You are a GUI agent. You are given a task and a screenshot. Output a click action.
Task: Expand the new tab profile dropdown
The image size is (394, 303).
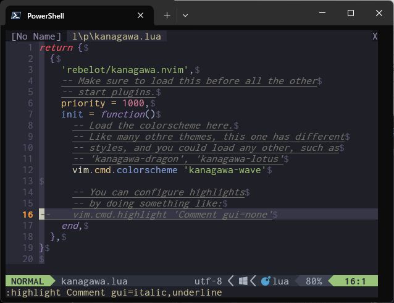pyautogui.click(x=185, y=15)
